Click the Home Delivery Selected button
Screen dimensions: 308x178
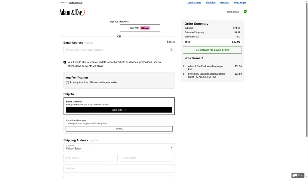[x=119, y=110]
